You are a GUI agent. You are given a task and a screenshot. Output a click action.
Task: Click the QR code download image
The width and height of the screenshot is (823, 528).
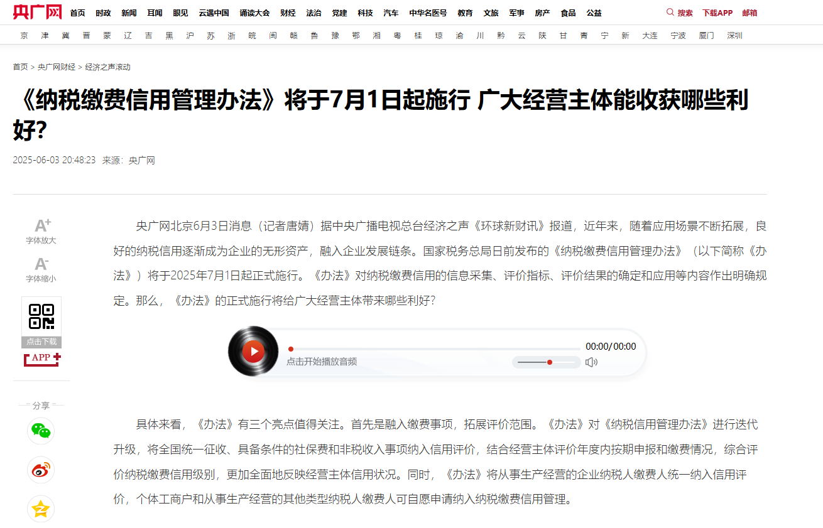pos(41,317)
